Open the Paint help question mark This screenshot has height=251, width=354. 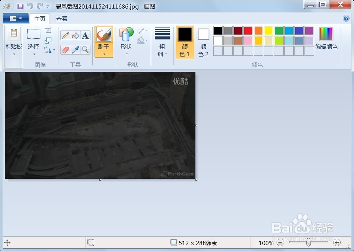click(x=346, y=18)
